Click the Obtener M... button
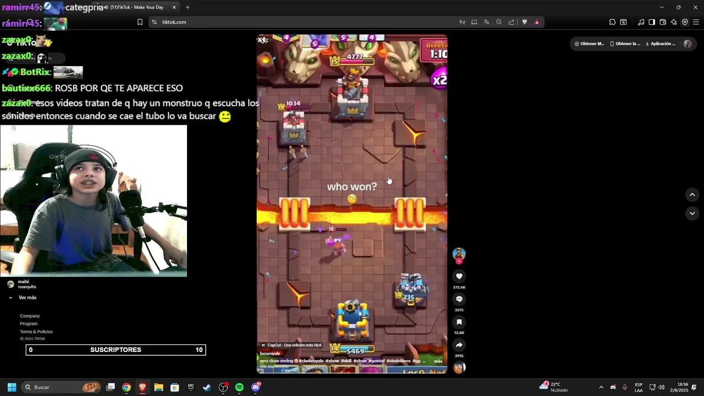 pos(589,44)
